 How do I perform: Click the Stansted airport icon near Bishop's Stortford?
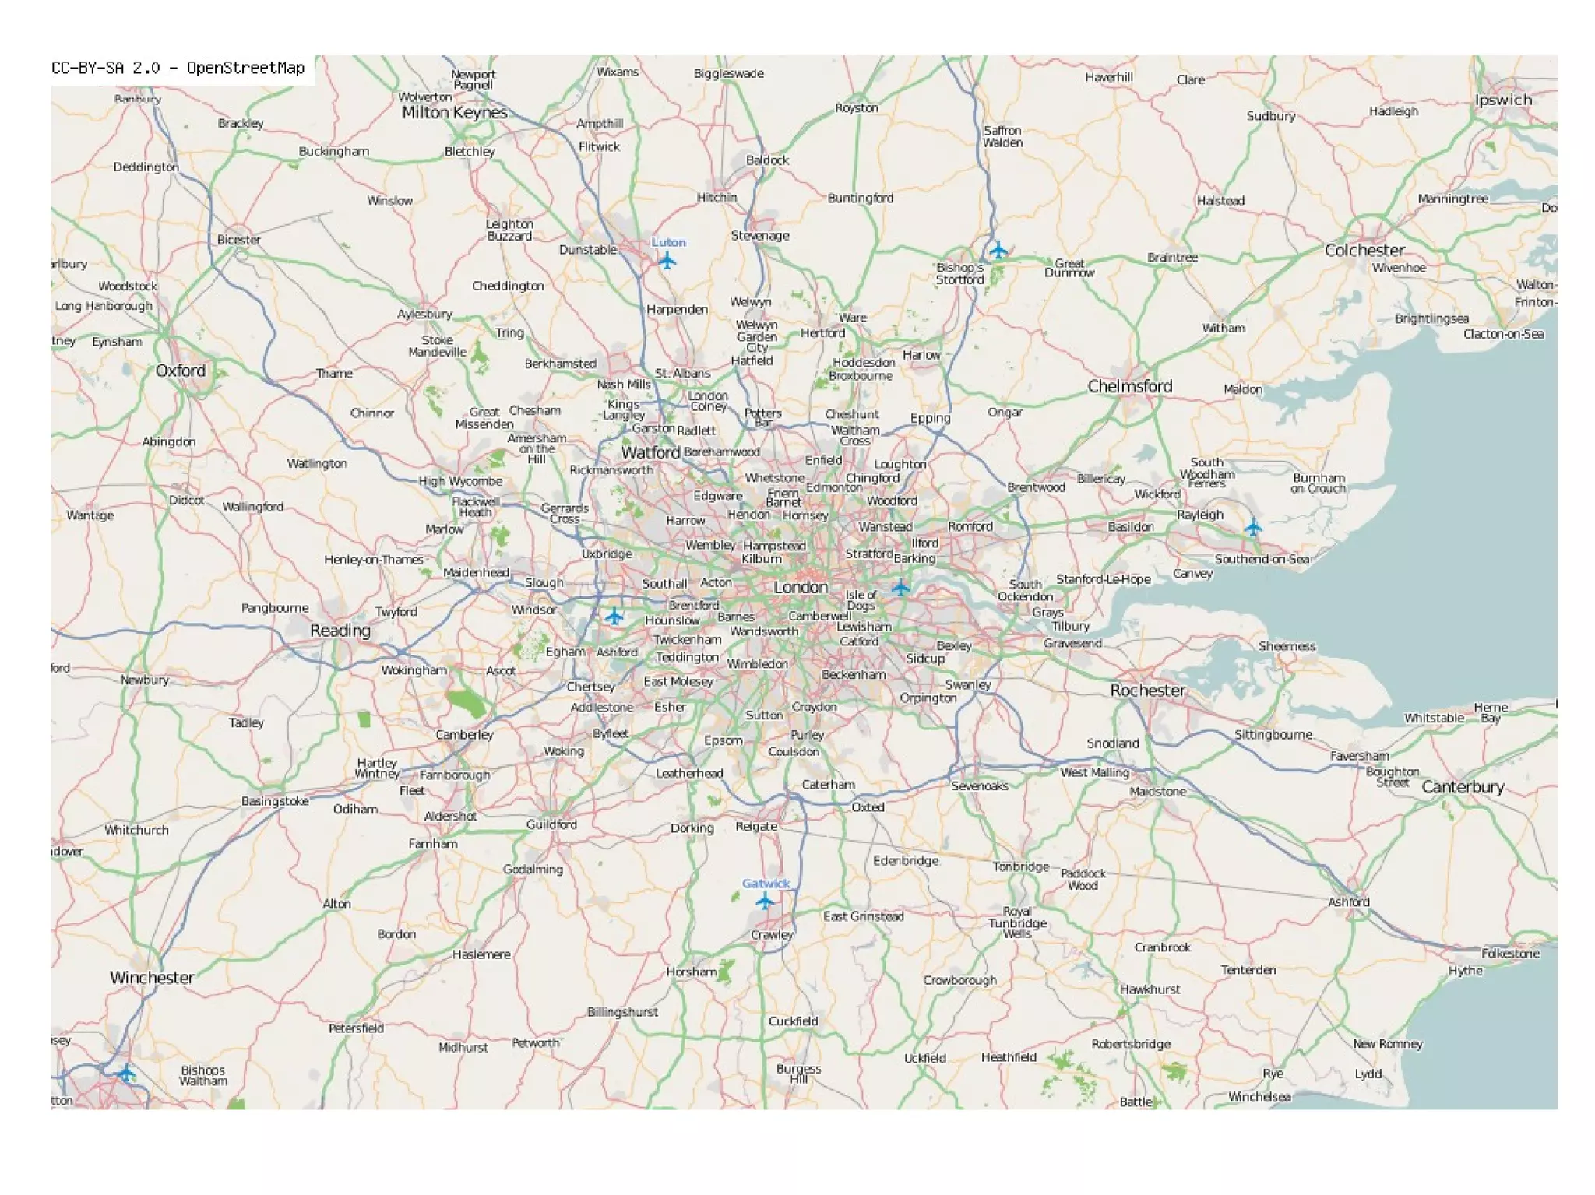[998, 250]
